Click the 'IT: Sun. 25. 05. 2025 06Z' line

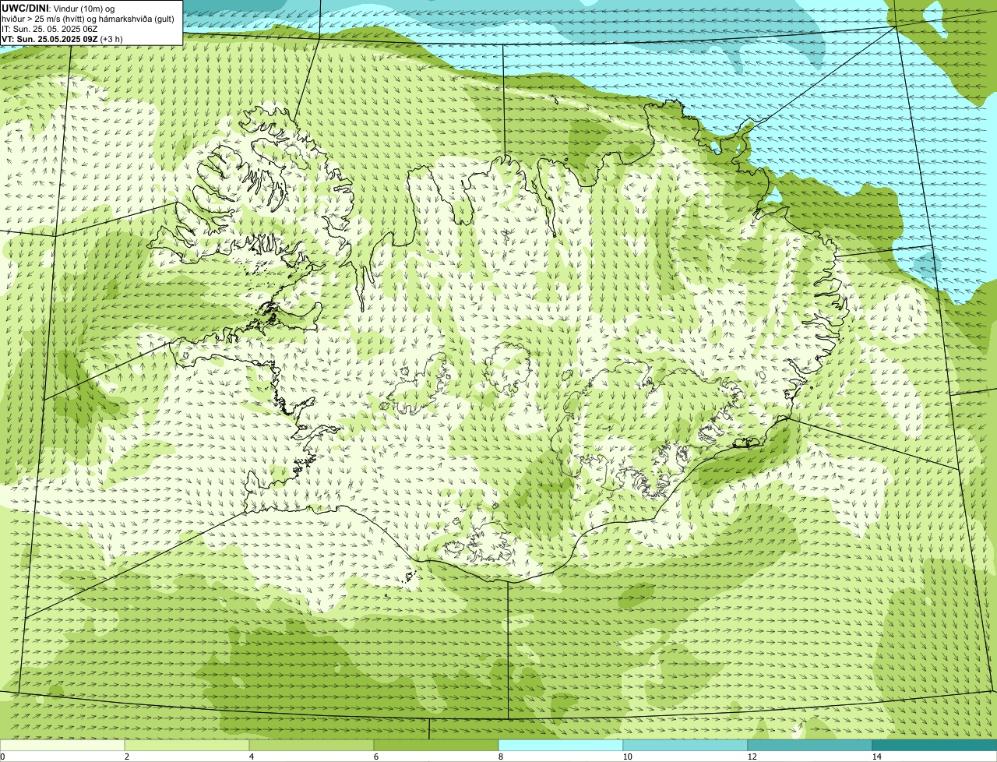coord(50,28)
